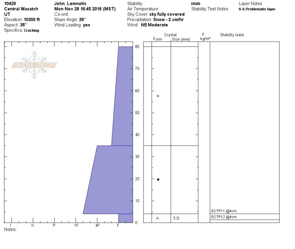
Task: Click the K hardness axis label
Action: [x=33, y=225]
